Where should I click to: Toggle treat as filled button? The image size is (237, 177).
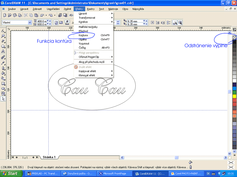pyautogui.click(x=180, y=23)
